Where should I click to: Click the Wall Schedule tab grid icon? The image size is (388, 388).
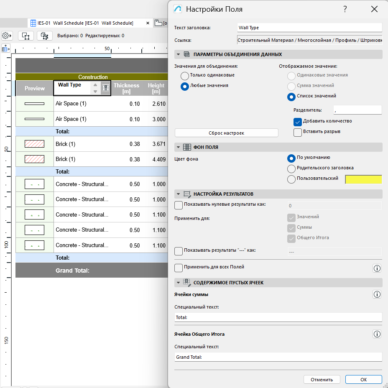click(33, 23)
